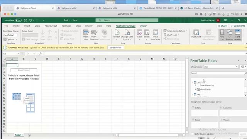This screenshot has width=247, height=139.
Task: Check Defer Layout Update checkbox
Action: pyautogui.click(x=193, y=134)
